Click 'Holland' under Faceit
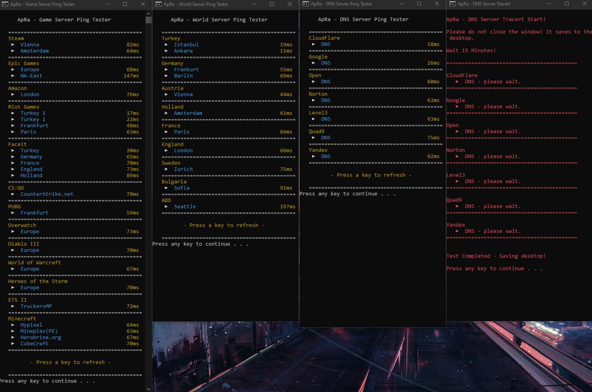This screenshot has height=392, width=592. pyautogui.click(x=32, y=176)
